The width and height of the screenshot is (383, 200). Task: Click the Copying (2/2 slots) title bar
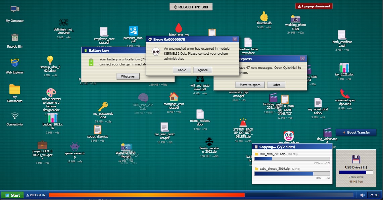tap(292, 147)
